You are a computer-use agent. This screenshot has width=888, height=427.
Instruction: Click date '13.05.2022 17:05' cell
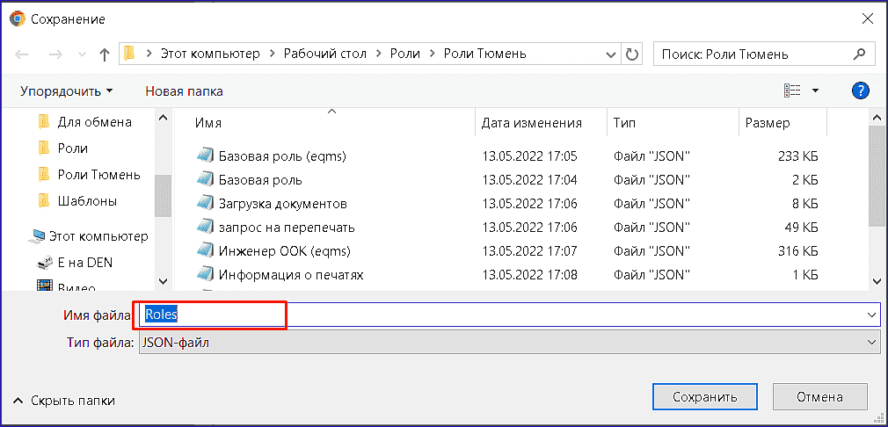click(x=529, y=156)
